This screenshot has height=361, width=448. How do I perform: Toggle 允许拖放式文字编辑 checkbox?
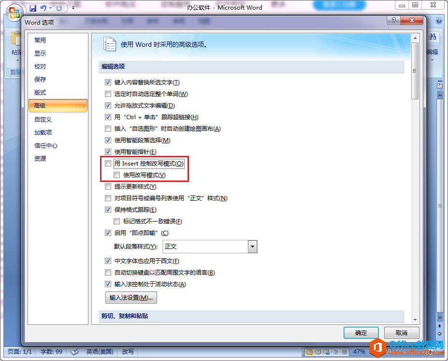click(108, 106)
